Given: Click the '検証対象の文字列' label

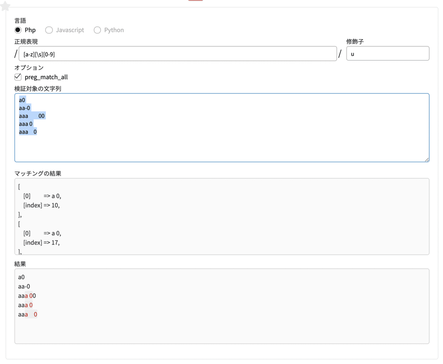Looking at the screenshot, I should tap(38, 89).
